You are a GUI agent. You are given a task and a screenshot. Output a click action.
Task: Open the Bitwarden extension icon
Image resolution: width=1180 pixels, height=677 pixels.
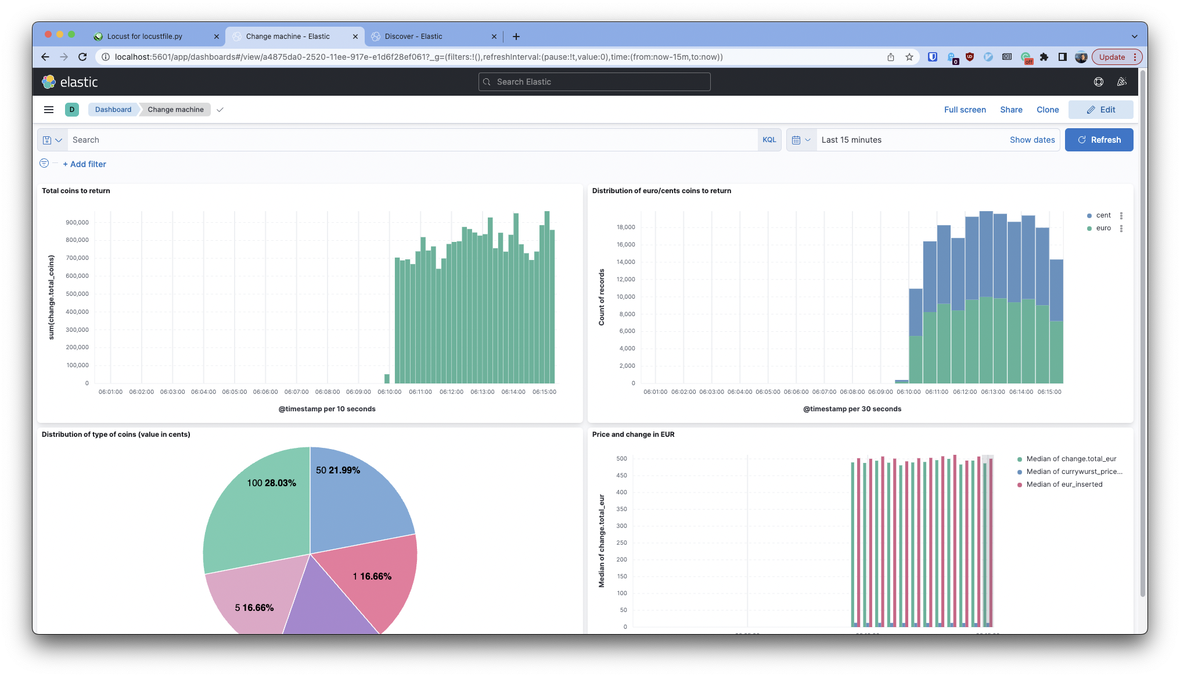pyautogui.click(x=933, y=57)
